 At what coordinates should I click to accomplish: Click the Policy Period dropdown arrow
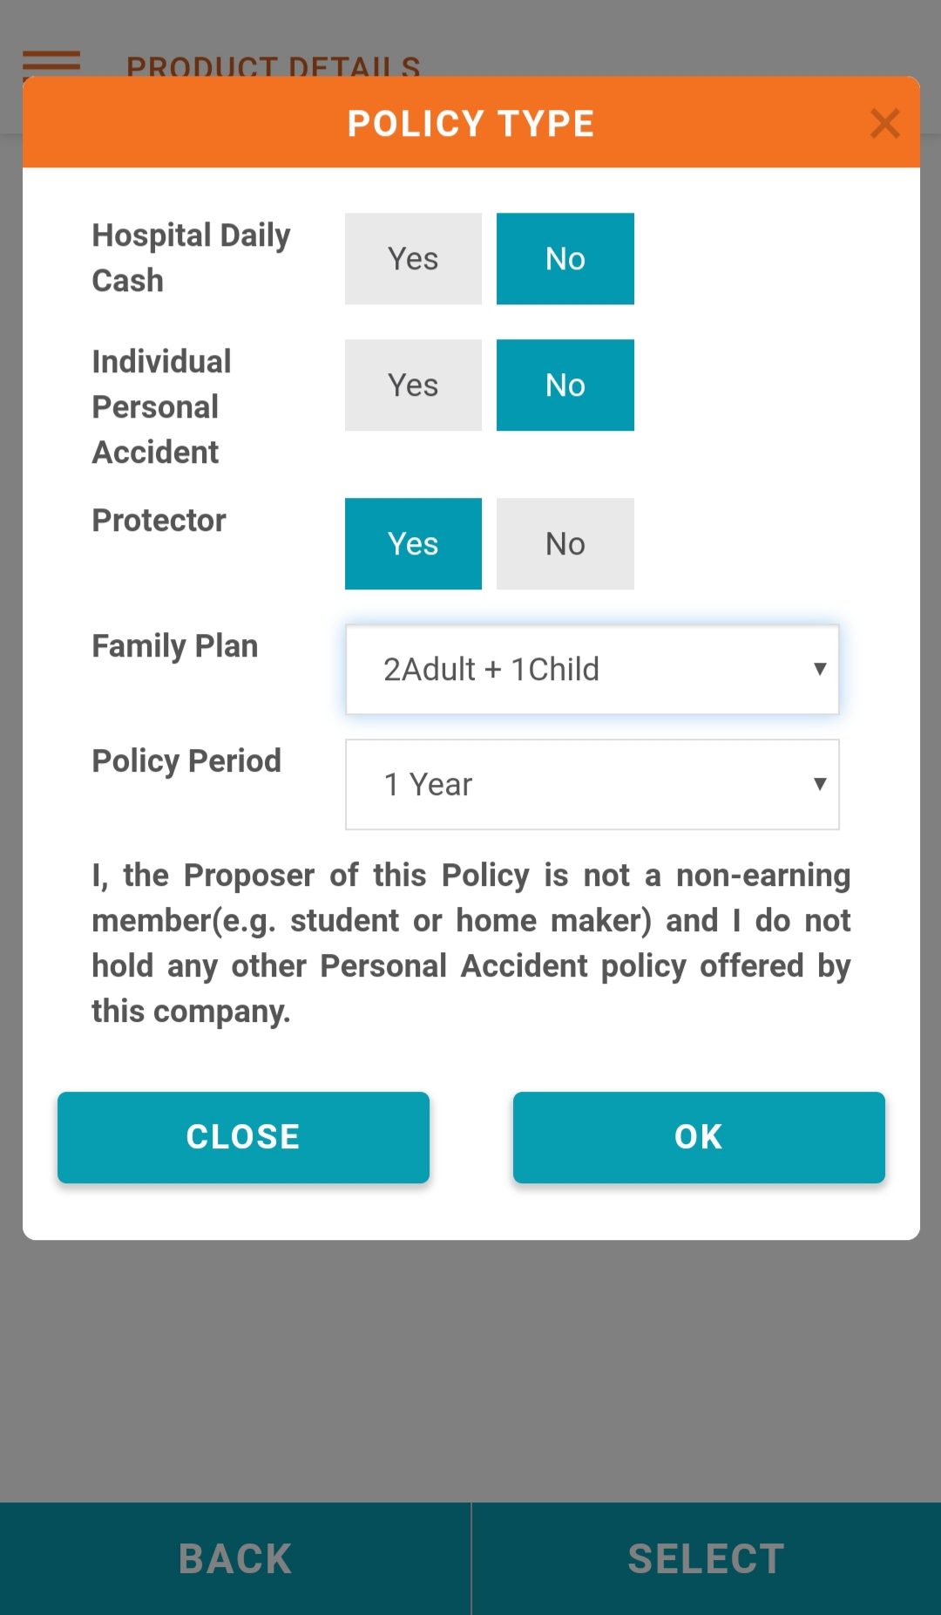[819, 785]
